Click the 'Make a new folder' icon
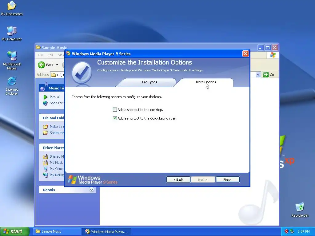Image resolution: width=315 pixels, height=236 pixels. 46,127
